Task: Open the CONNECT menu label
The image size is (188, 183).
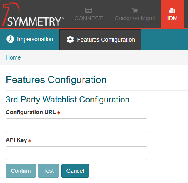Action: point(88,18)
